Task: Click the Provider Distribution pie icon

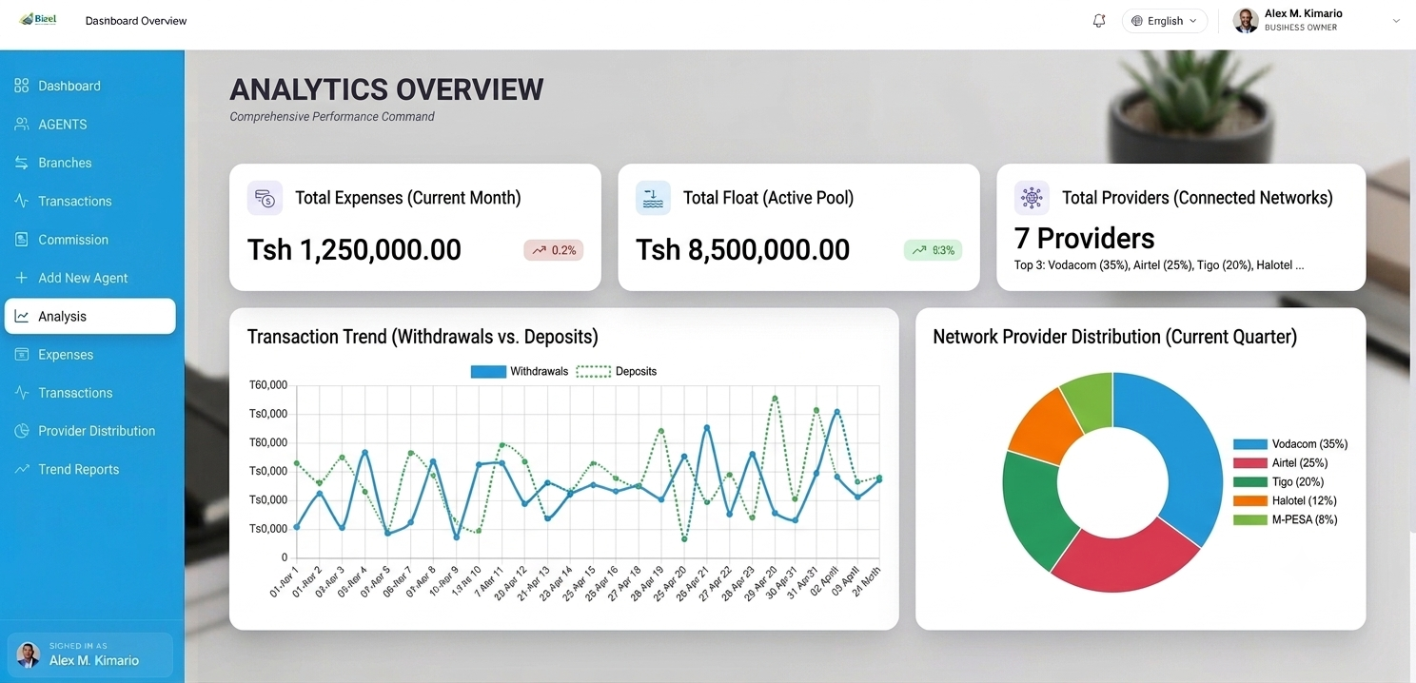Action: pos(22,431)
